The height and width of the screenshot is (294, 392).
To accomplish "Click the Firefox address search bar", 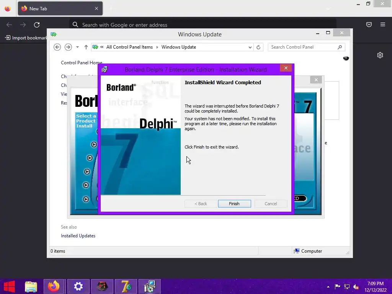I will point(203,25).
